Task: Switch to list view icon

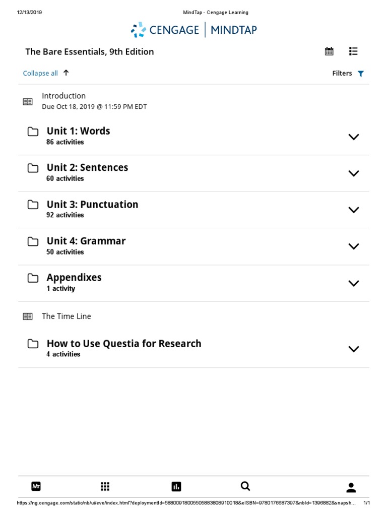Action: click(353, 51)
